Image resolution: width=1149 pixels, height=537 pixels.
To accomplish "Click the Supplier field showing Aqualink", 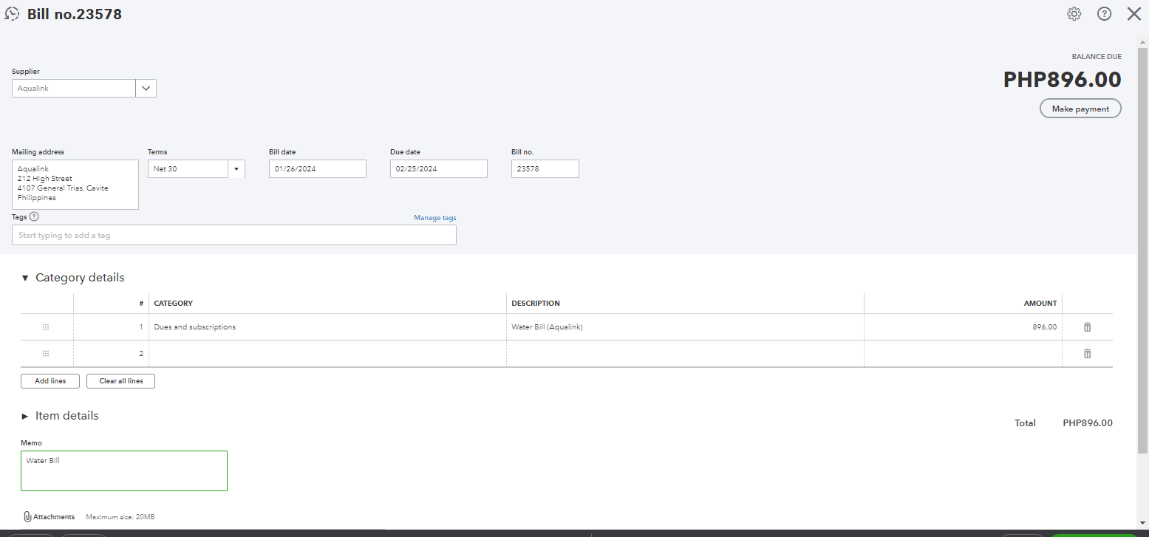I will point(74,88).
